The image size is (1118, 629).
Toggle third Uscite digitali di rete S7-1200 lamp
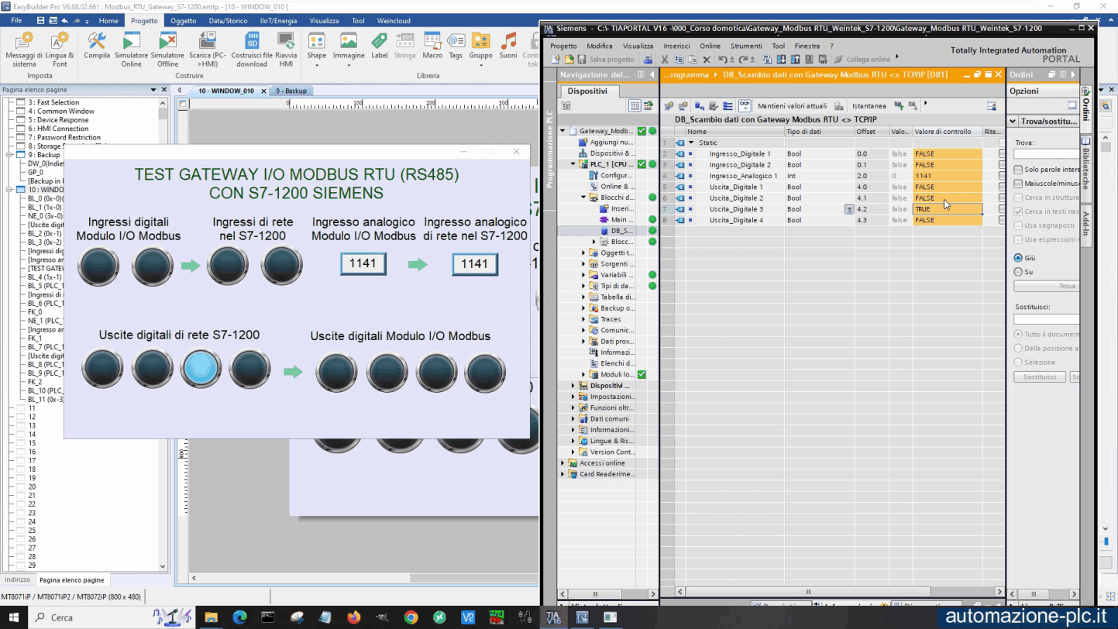click(201, 369)
